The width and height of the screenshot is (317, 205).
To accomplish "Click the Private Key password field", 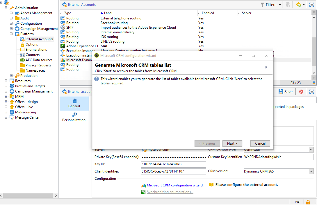I will (173, 157).
